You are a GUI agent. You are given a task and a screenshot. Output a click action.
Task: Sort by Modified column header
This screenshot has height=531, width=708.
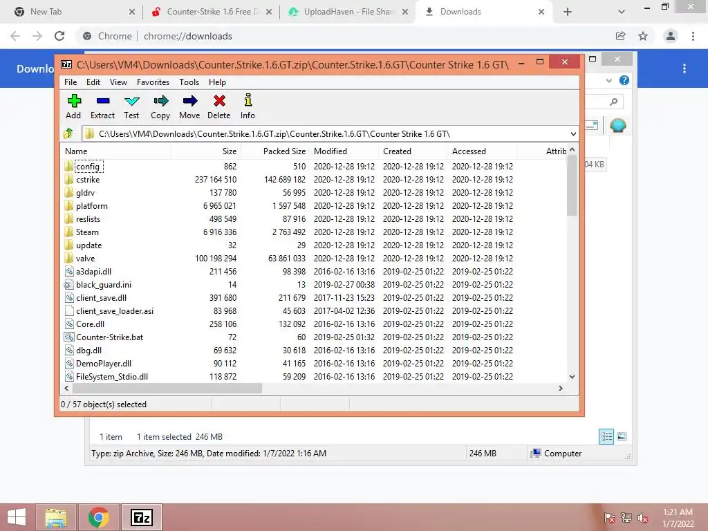[344, 151]
